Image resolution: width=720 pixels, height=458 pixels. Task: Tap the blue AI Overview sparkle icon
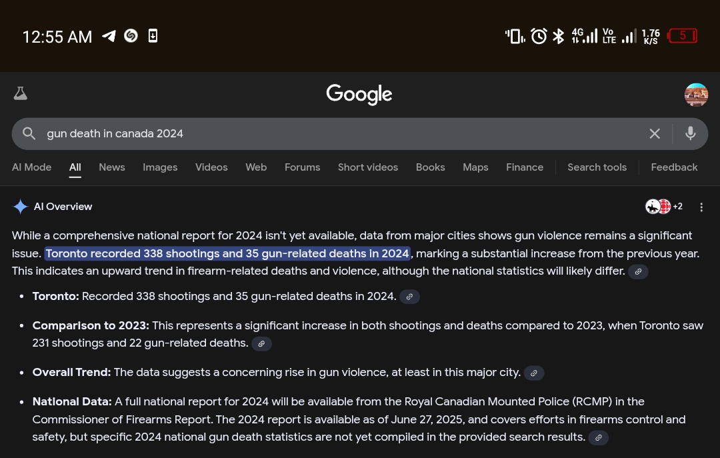point(20,207)
